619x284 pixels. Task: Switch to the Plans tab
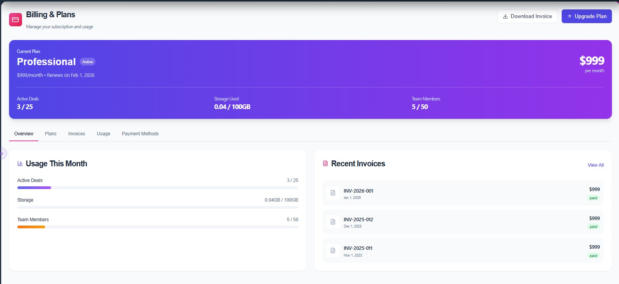[x=51, y=134]
